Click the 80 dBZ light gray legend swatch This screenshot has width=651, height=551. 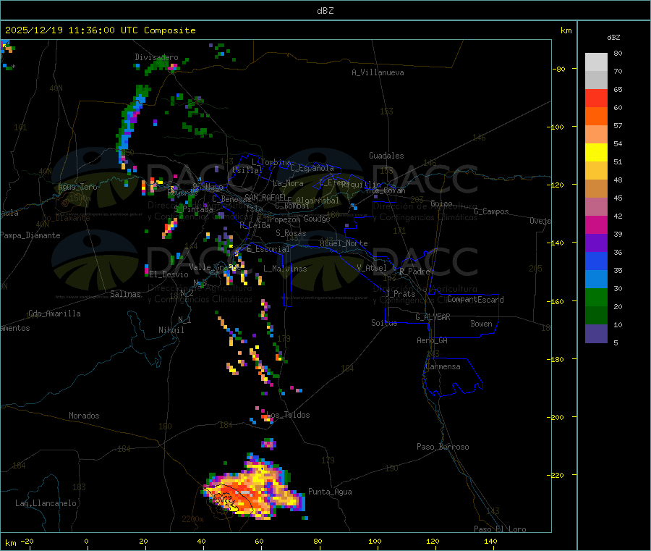(x=596, y=62)
